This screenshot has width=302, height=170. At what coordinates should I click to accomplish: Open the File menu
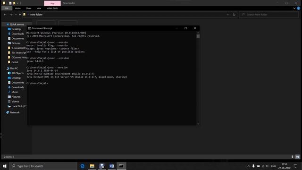click(7, 8)
